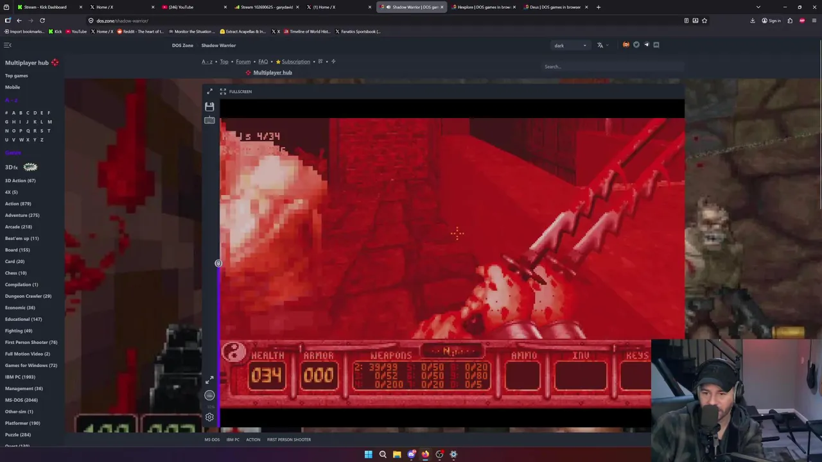Screen dimensions: 822x462
Task: Switch to the Hexplore DOS games tab
Action: point(483,7)
